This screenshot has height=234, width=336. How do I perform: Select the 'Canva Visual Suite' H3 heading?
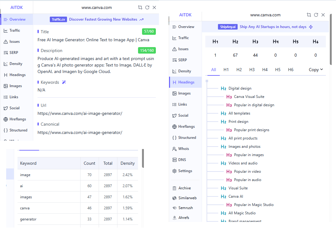245,97
